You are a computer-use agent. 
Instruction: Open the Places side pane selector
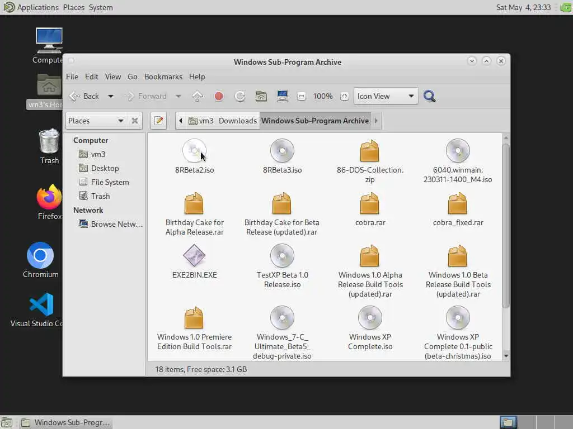point(97,121)
